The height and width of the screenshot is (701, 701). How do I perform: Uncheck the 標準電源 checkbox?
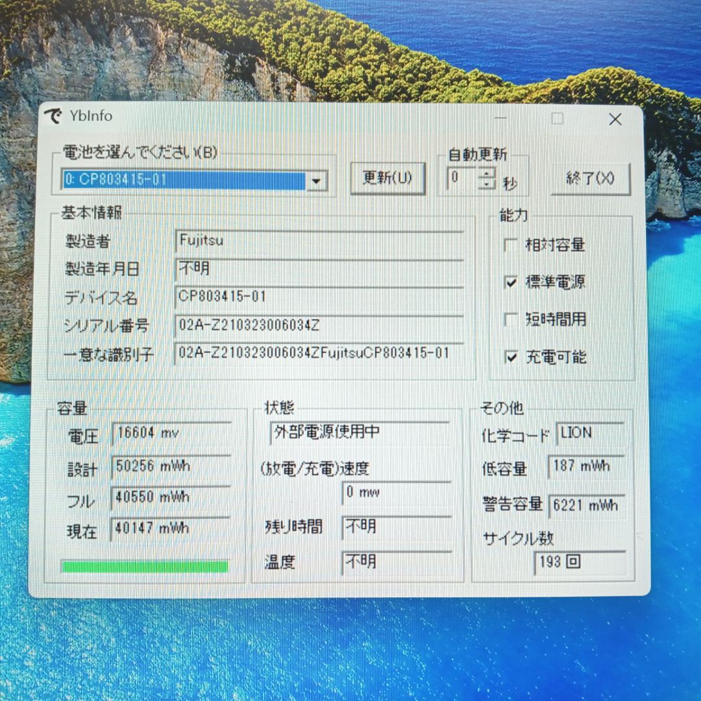[x=510, y=282]
